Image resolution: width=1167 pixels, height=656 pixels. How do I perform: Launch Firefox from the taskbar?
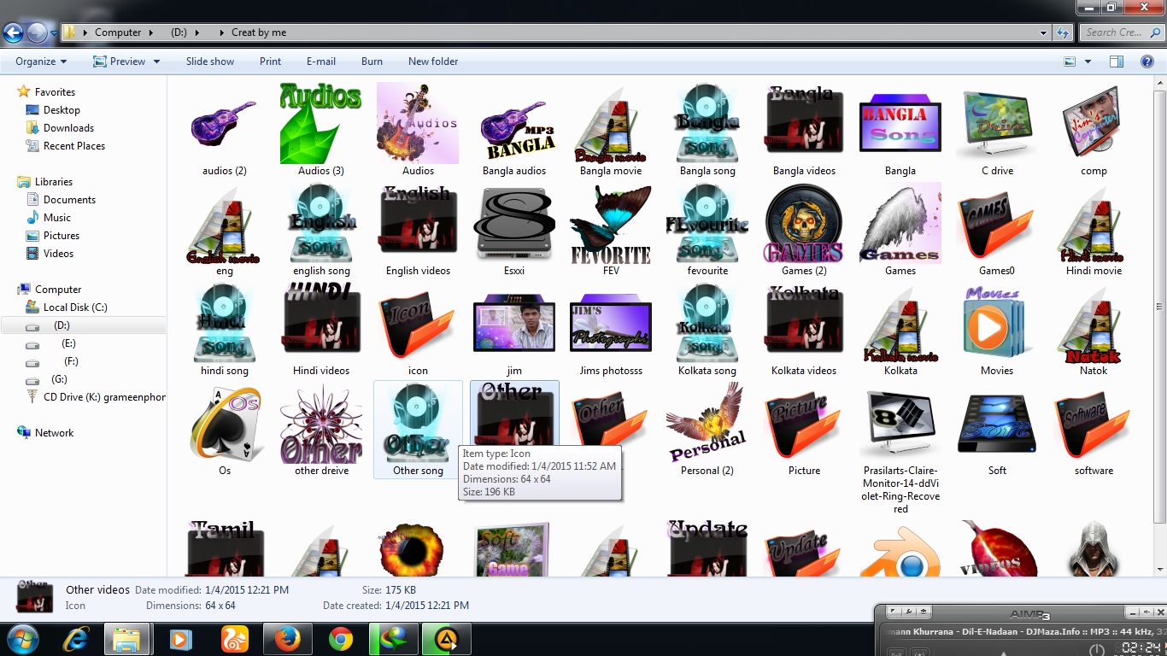[x=287, y=639]
